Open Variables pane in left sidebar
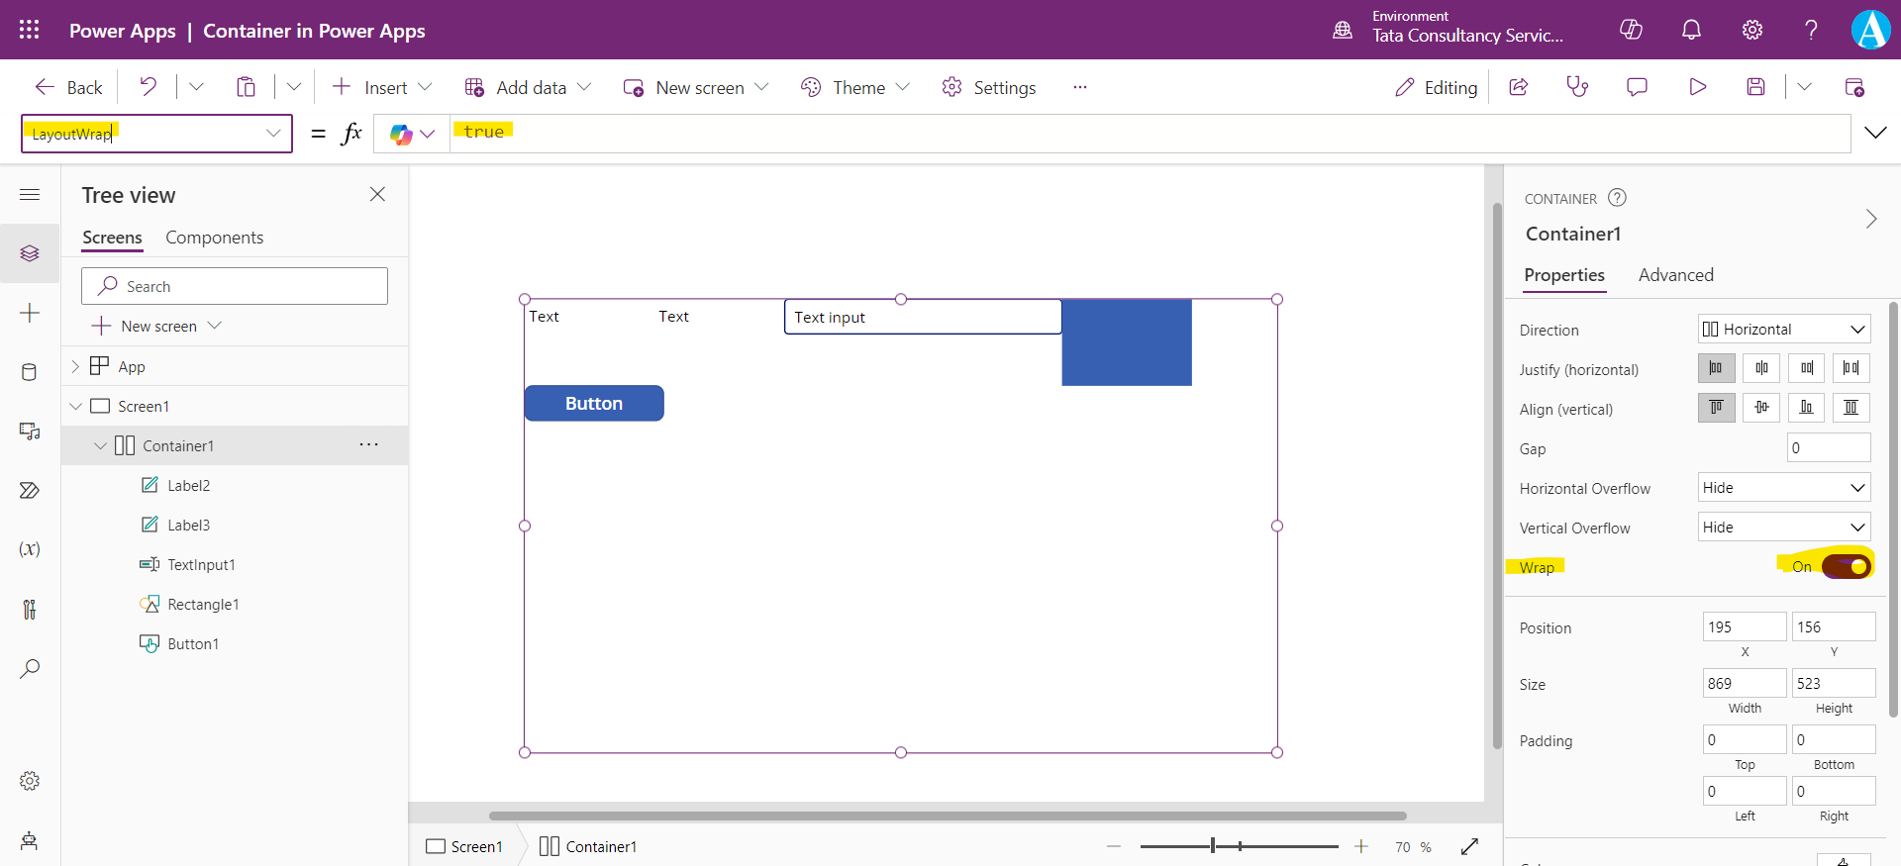 (30, 549)
